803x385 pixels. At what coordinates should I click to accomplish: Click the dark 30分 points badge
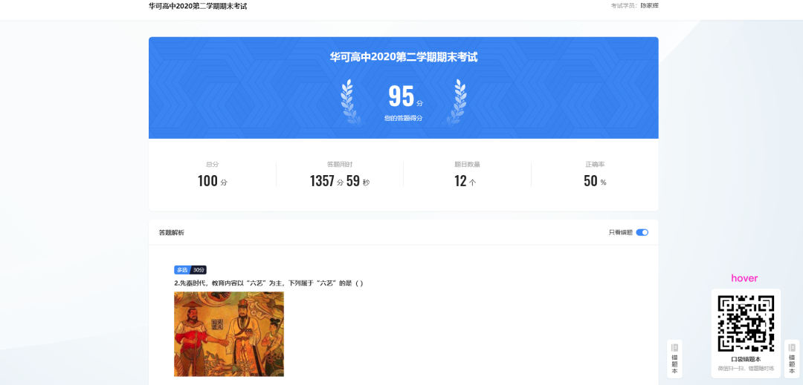coord(199,270)
